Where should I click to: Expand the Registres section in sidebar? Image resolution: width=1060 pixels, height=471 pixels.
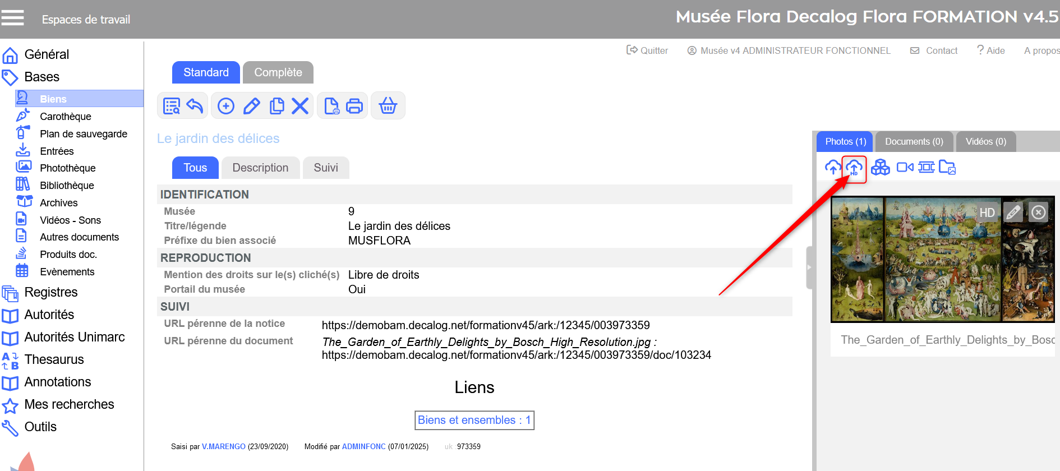click(x=50, y=292)
